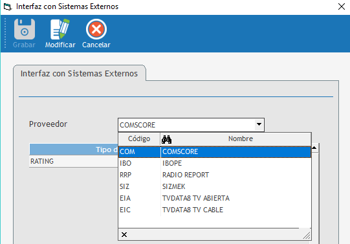Click the Tipo column header of the grid
Image resolution: width=350 pixels, height=244 pixels.
(74, 150)
